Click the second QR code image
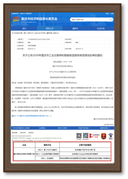 point(86,136)
